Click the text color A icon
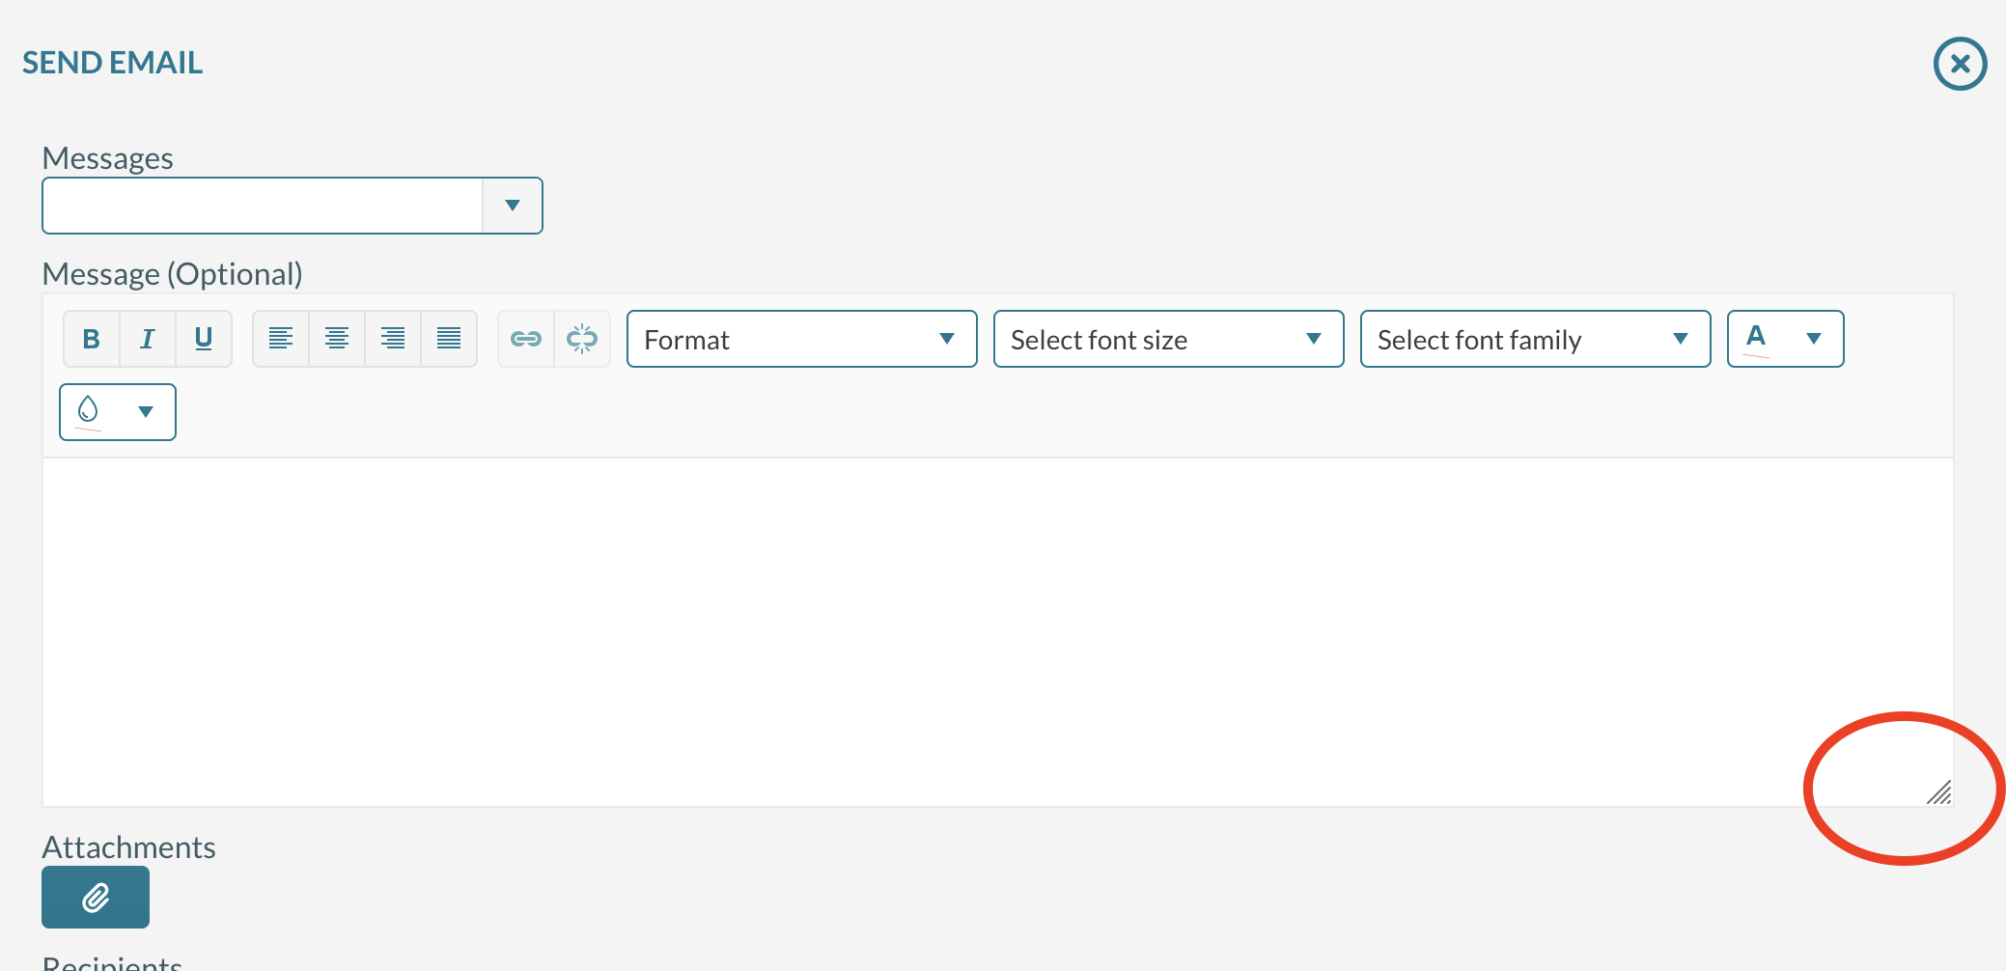Viewport: 2006px width, 971px height. pyautogui.click(x=1756, y=337)
